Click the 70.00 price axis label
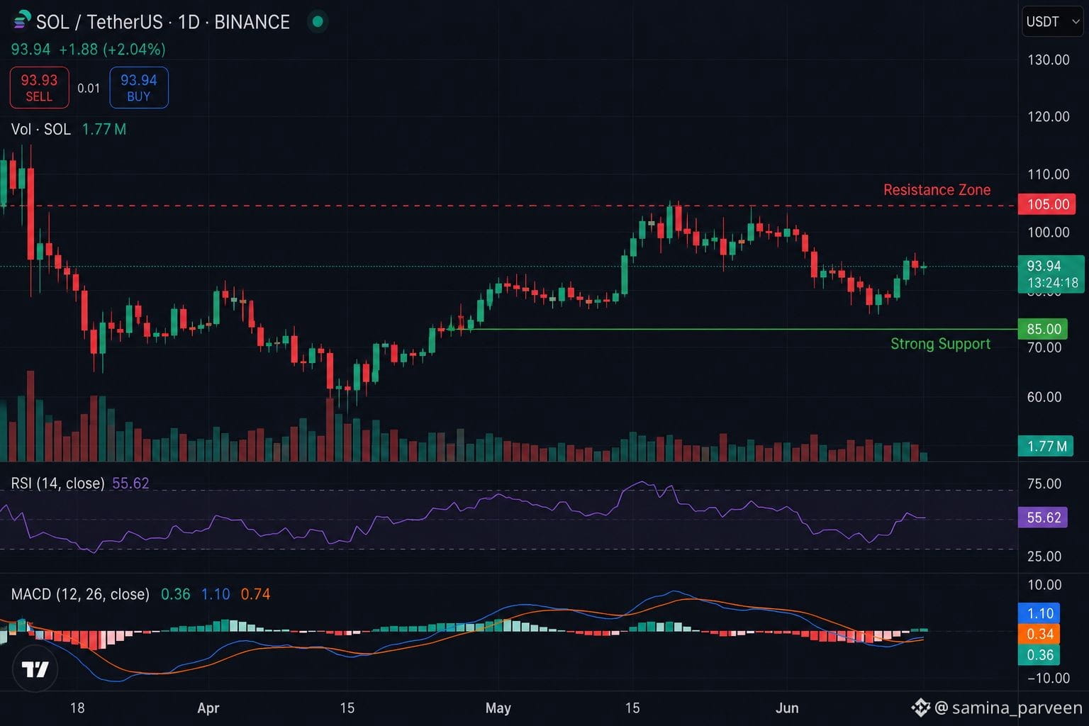The width and height of the screenshot is (1089, 726). coord(1044,347)
